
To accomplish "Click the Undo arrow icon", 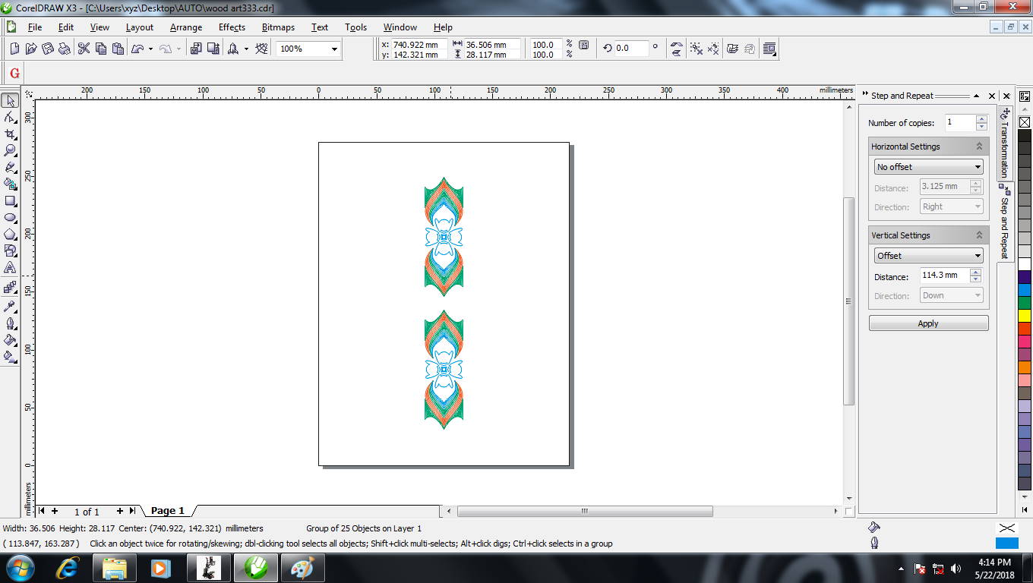I will [x=137, y=49].
